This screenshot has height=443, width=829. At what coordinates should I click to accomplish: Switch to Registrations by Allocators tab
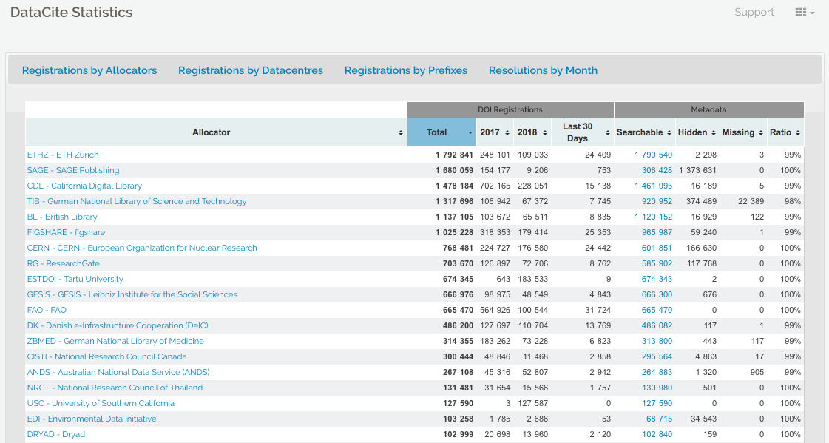(89, 70)
